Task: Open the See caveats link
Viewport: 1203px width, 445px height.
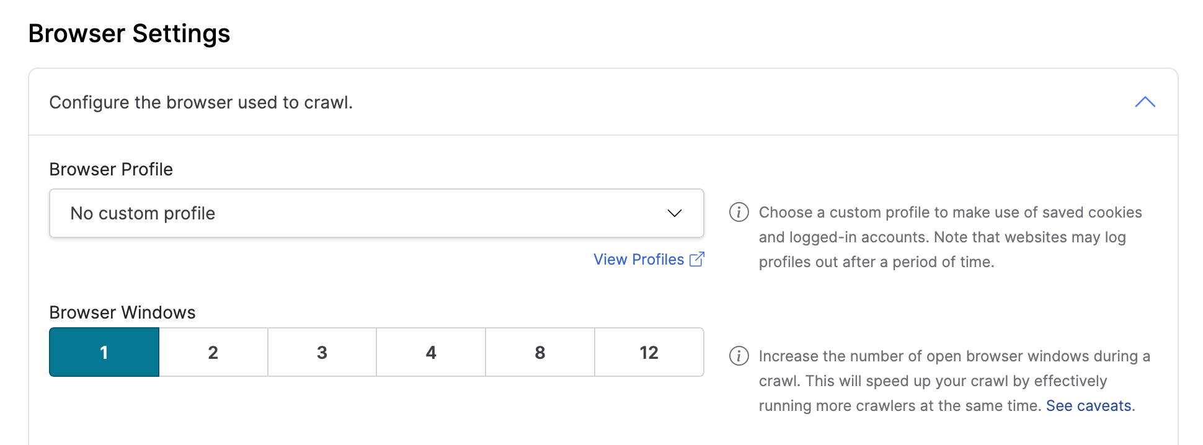Action: (1089, 405)
